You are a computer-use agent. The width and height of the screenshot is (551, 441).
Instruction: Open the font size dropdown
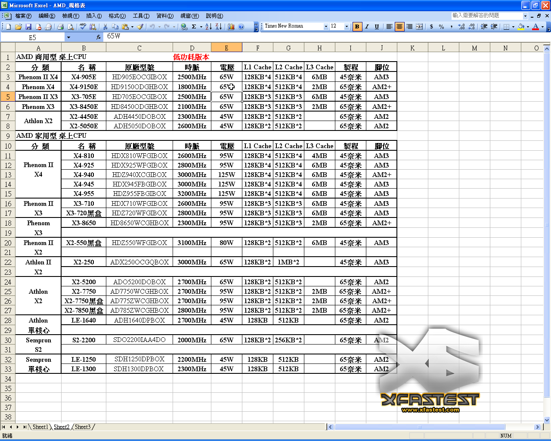point(347,27)
